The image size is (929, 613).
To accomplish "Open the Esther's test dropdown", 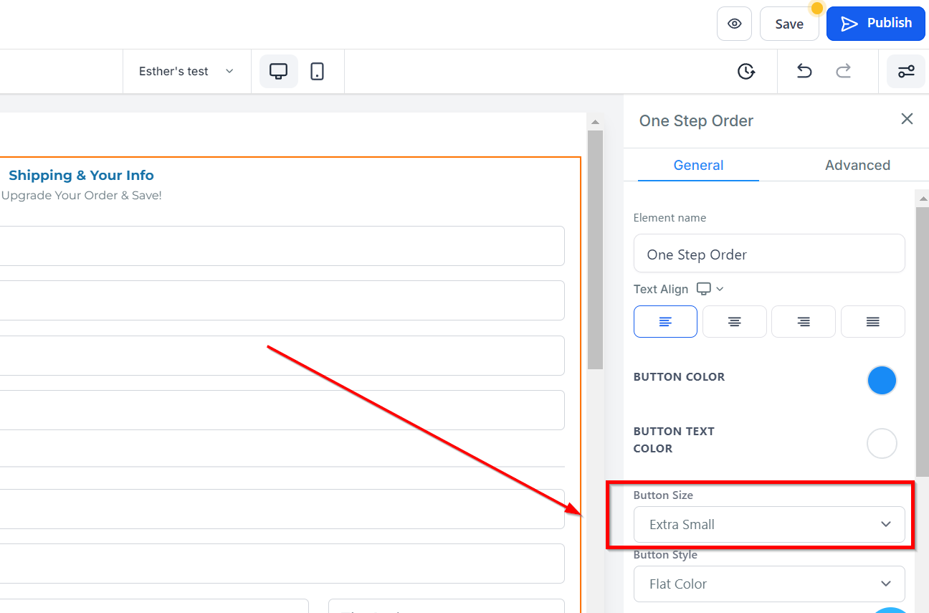I will (x=186, y=71).
